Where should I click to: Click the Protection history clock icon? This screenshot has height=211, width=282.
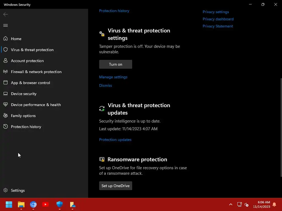pyautogui.click(x=6, y=126)
